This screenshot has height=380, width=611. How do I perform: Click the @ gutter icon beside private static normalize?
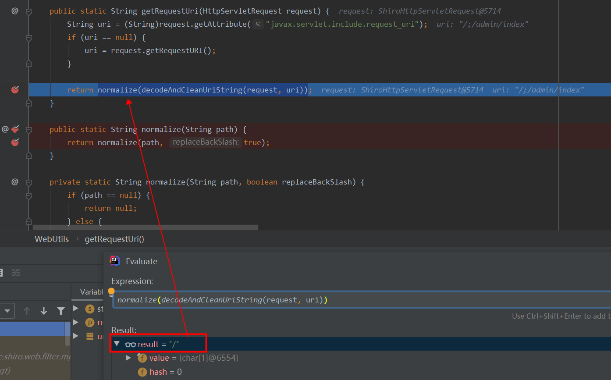click(x=15, y=182)
